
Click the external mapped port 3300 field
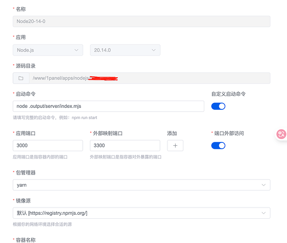[x=125, y=145]
